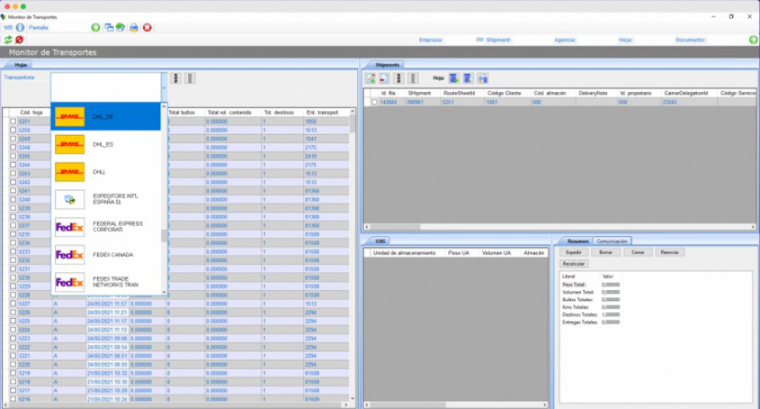Viewport: 760px width, 409px height.
Task: Click the blue info icon beside WB
Action: coord(20,28)
